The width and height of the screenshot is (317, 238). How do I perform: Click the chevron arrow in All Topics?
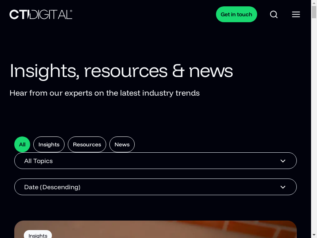click(283, 161)
